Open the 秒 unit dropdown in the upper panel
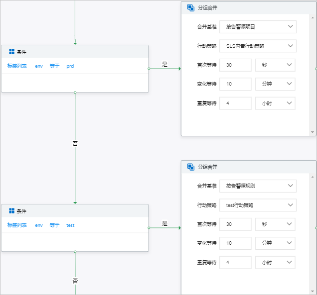317x295 pixels. tap(275, 65)
